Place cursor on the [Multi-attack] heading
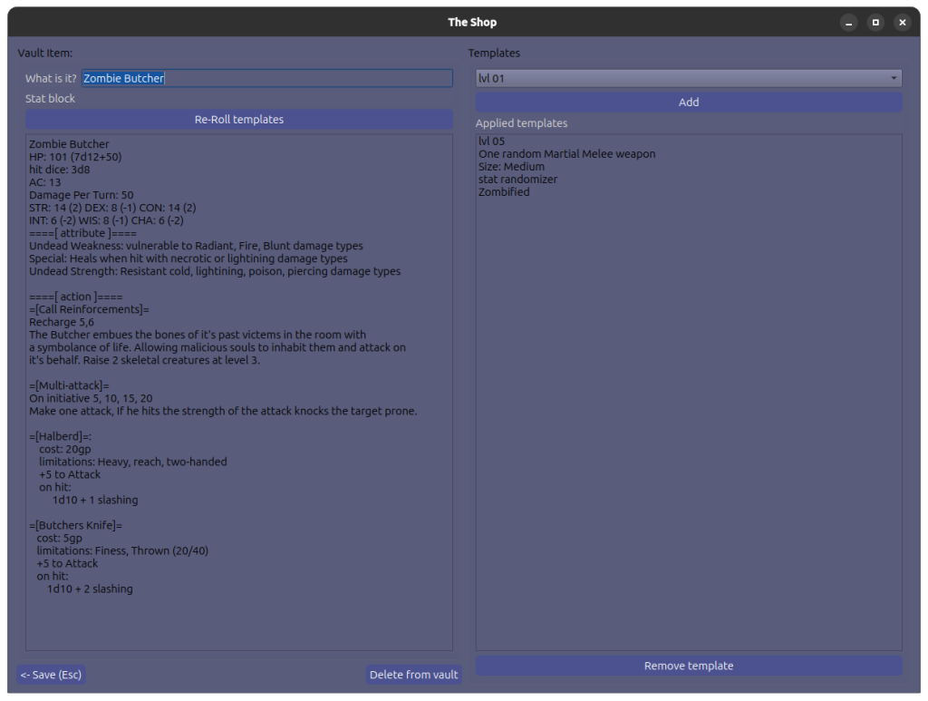 [x=69, y=385]
